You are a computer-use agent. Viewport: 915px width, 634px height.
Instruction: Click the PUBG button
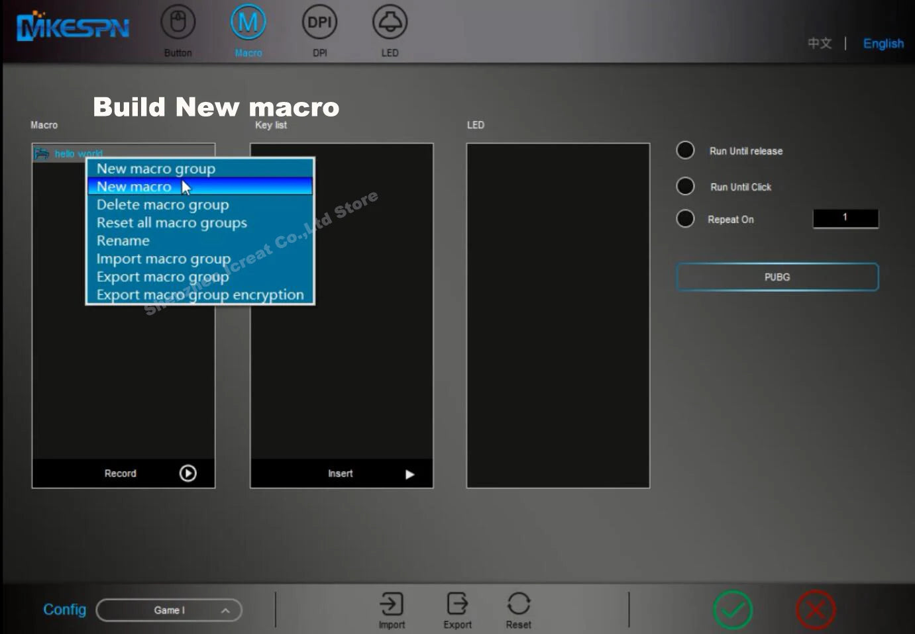click(x=777, y=277)
